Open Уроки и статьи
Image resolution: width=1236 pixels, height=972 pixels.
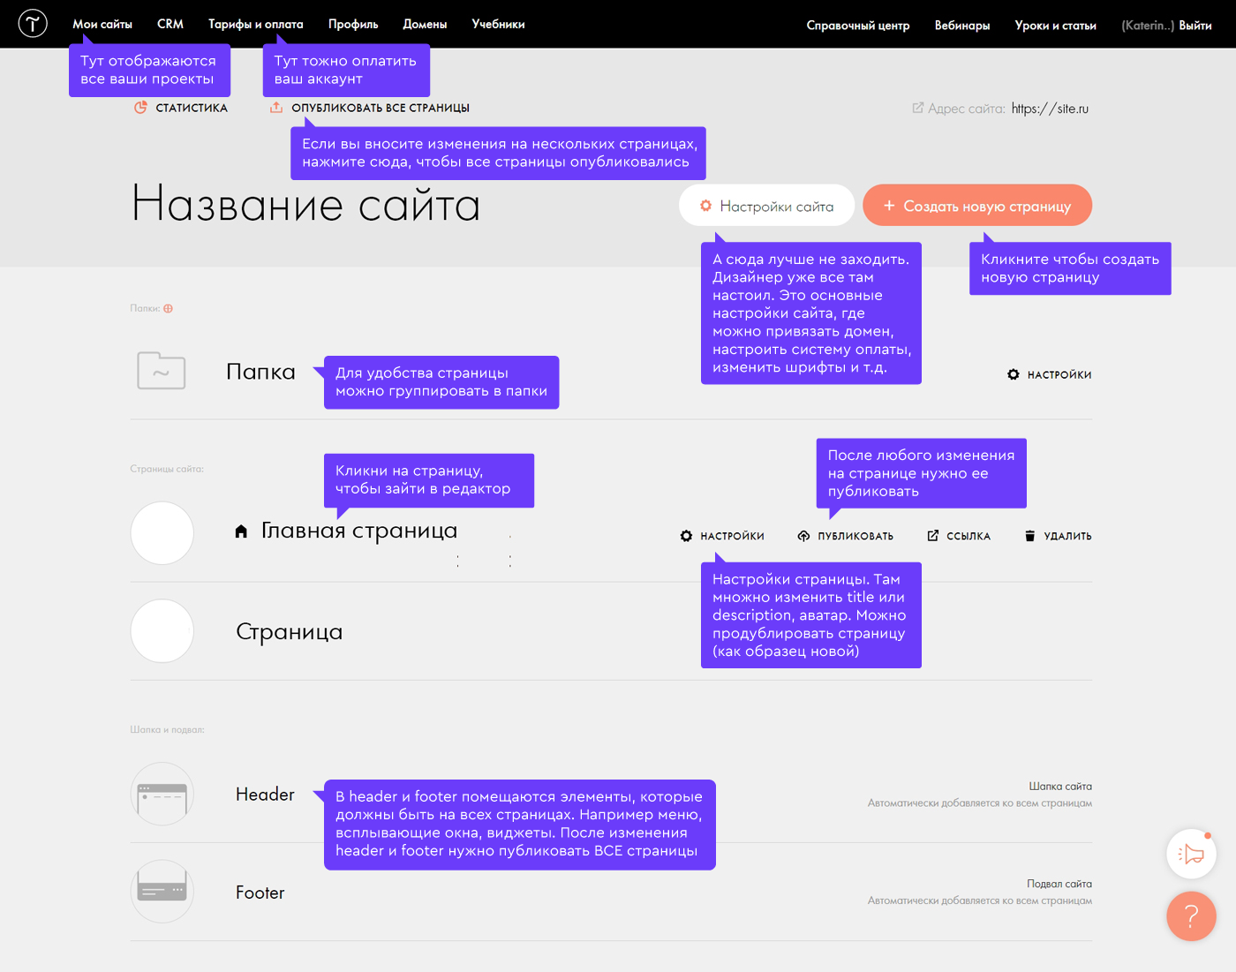tap(1056, 26)
